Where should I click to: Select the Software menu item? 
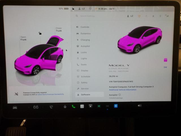[90, 94]
